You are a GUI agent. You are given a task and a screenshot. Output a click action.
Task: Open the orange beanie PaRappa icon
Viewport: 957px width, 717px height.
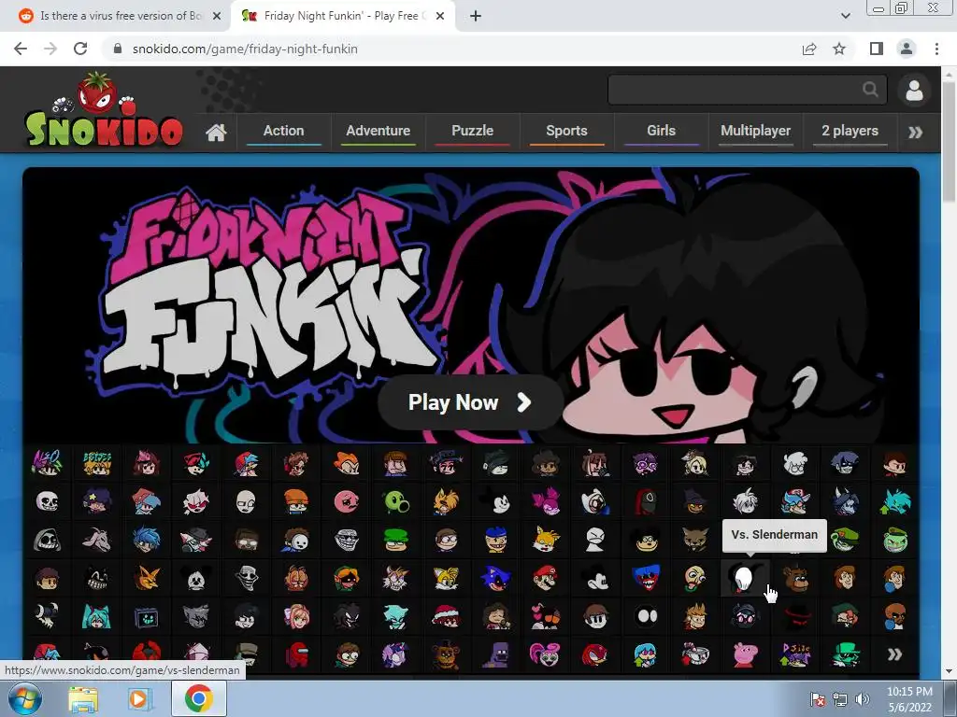[x=296, y=501]
